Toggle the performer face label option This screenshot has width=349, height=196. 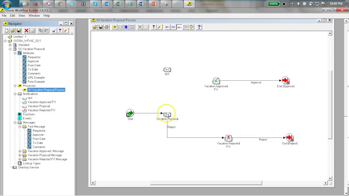[191, 27]
